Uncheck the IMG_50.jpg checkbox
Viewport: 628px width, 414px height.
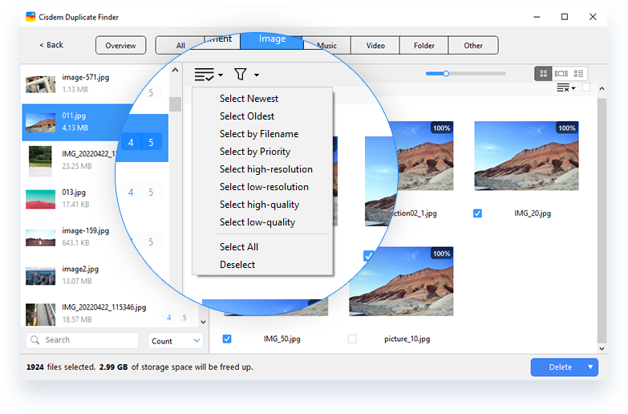[227, 339]
